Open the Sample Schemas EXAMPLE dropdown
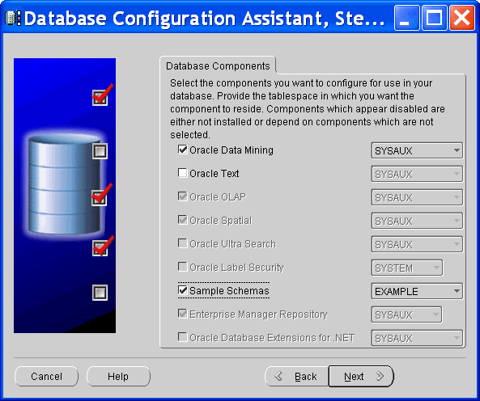This screenshot has width=480, height=401. 417,291
